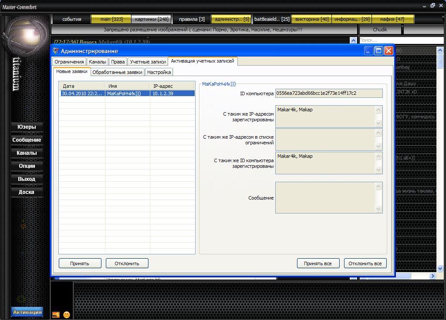This screenshot has height=320, width=446.
Task: Click the smiley emoticon icon
Action: click(x=67, y=314)
